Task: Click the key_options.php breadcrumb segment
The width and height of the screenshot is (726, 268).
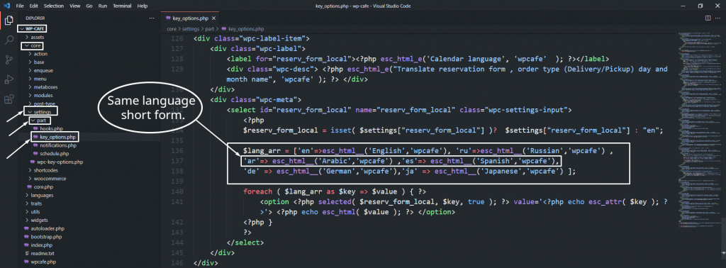Action: pyautogui.click(x=242, y=28)
